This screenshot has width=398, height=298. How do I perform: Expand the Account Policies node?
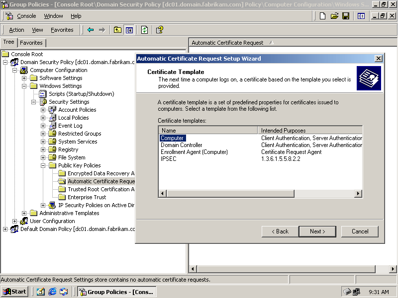[x=43, y=110]
